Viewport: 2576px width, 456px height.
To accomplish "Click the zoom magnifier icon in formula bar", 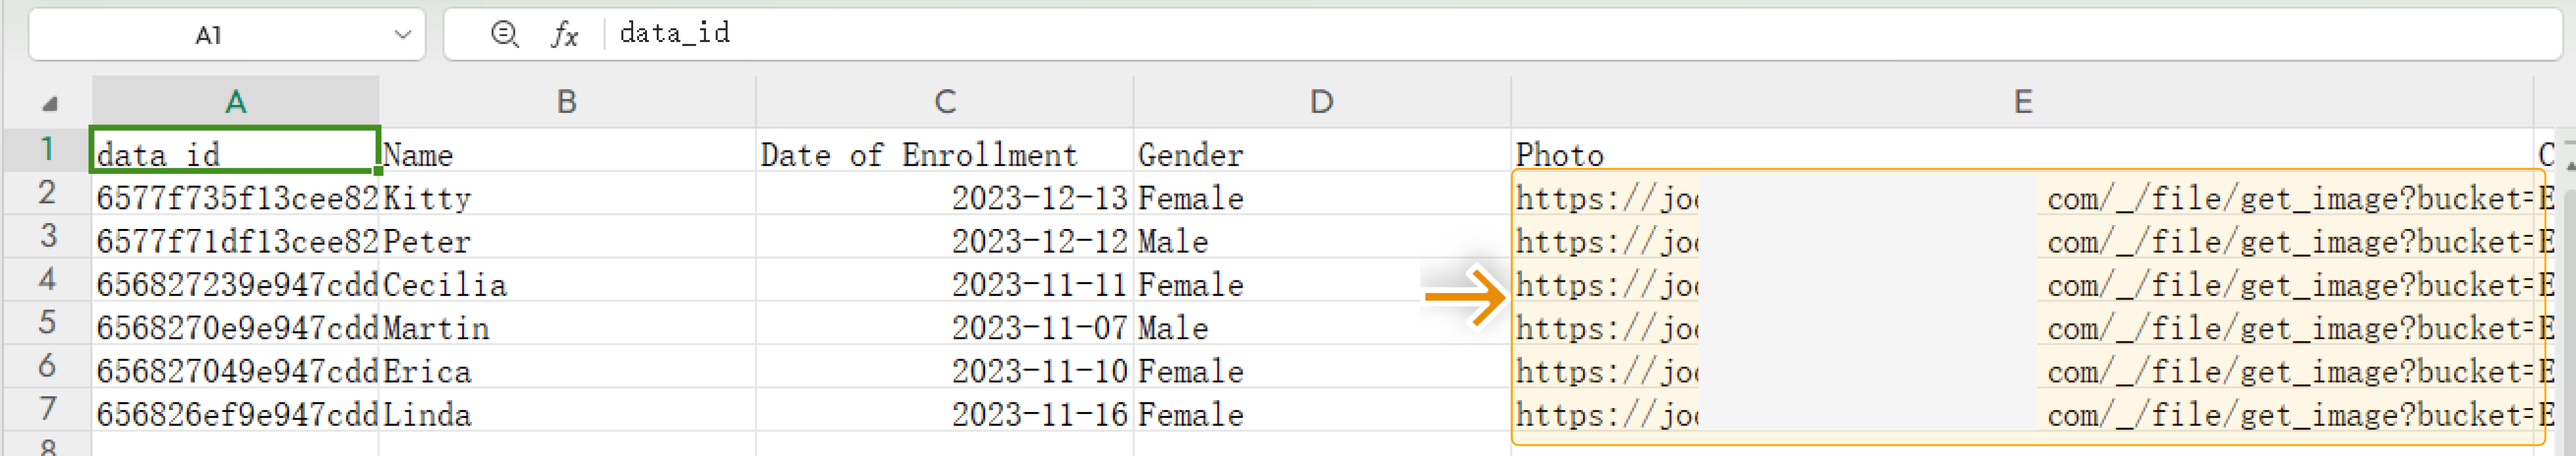I will (504, 34).
